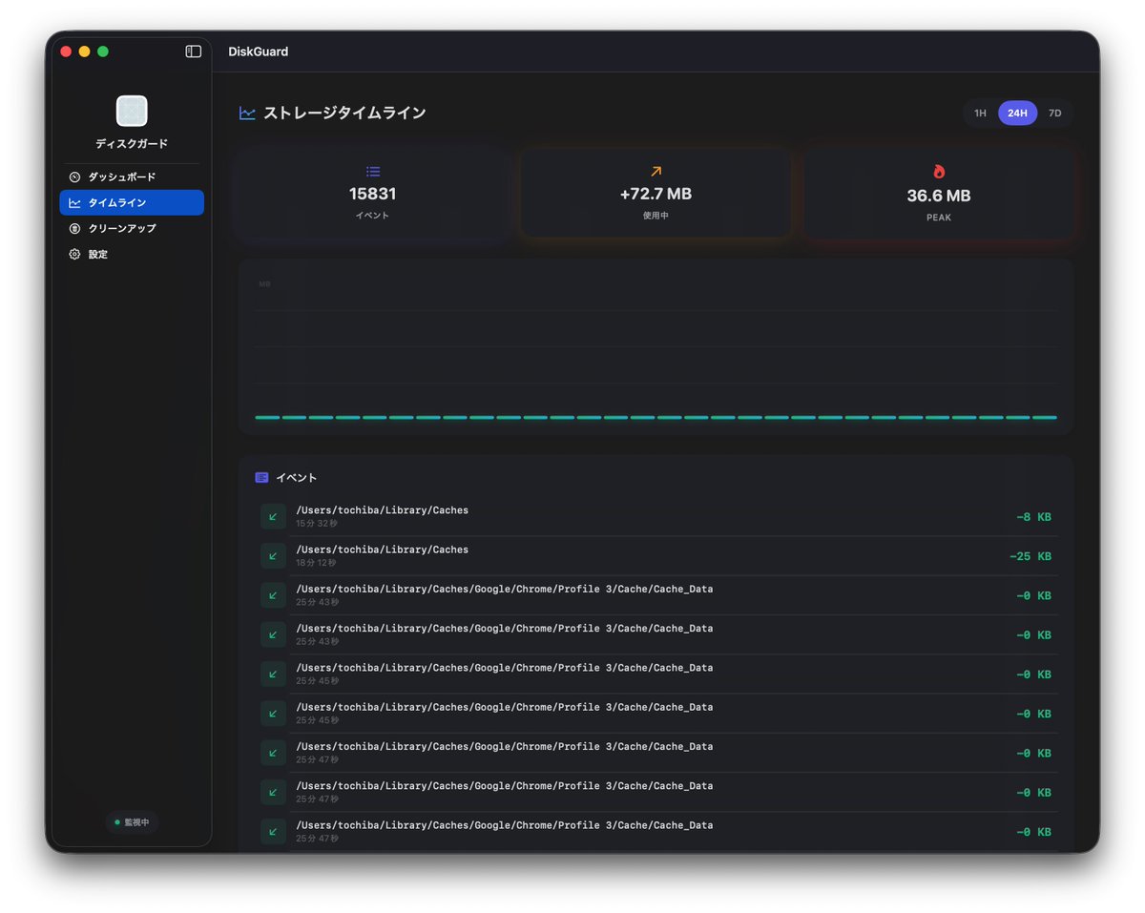Click the PEAK label
This screenshot has height=913, width=1145.
[939, 218]
